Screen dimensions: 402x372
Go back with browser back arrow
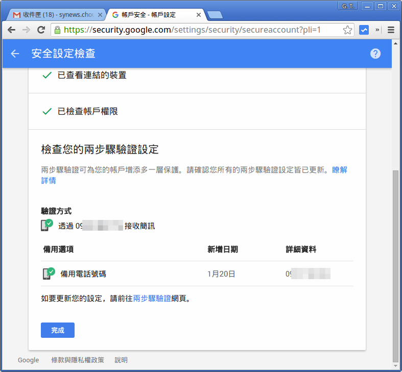click(x=12, y=30)
